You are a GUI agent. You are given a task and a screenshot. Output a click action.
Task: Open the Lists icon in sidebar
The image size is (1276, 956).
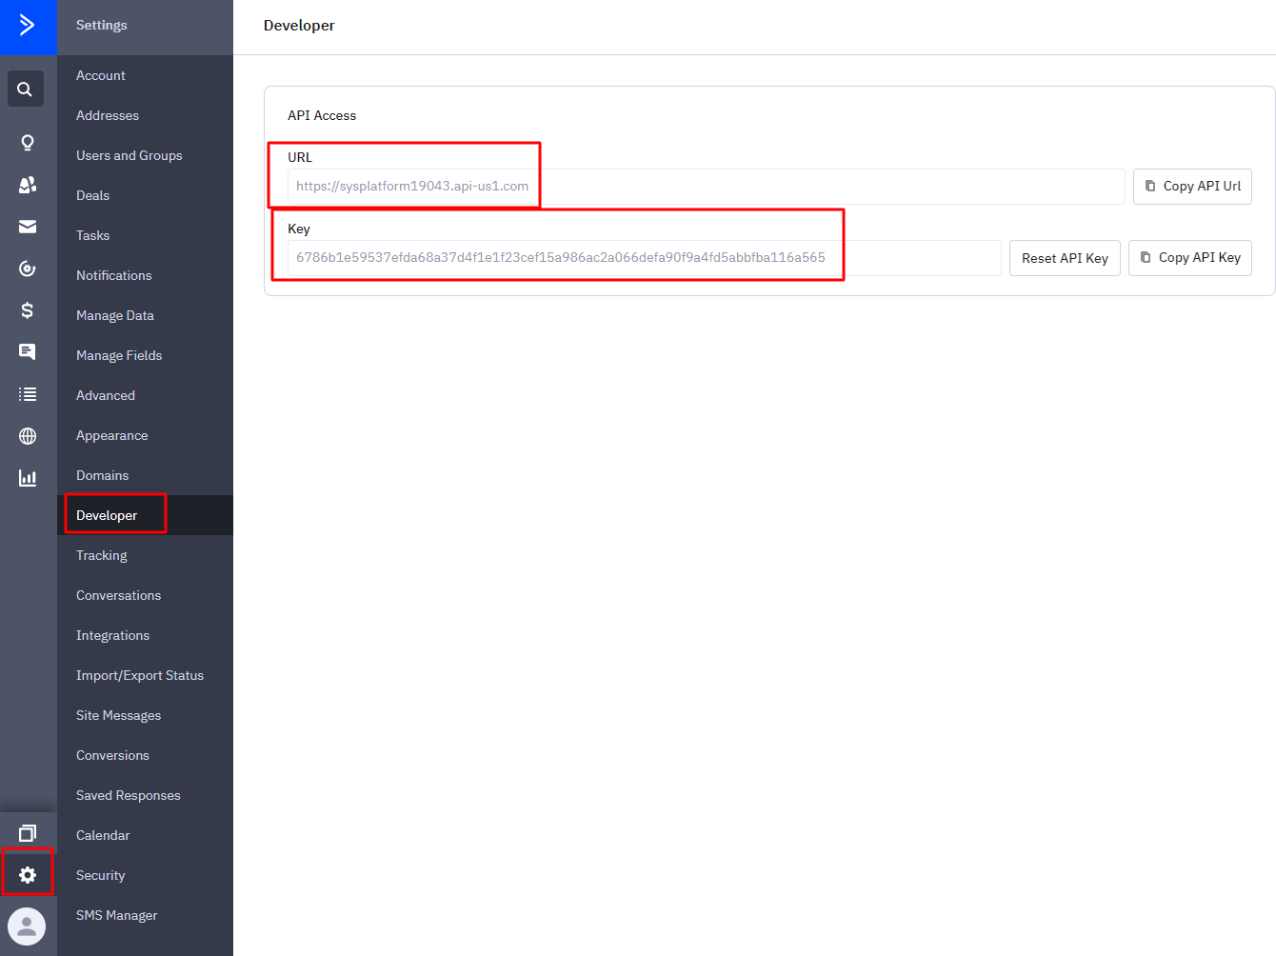pos(28,394)
